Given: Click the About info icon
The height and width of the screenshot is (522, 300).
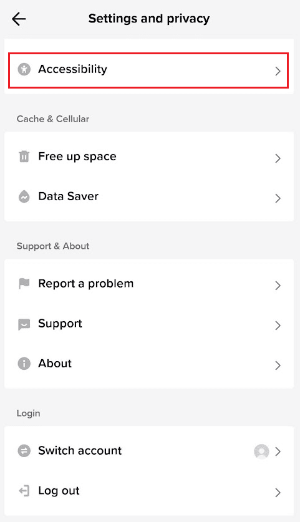Looking at the screenshot, I should 24,364.
